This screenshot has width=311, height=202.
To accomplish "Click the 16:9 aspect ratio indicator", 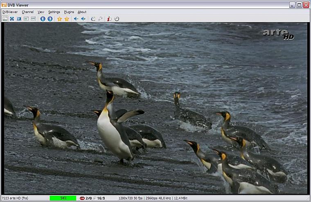I will 101,198.
